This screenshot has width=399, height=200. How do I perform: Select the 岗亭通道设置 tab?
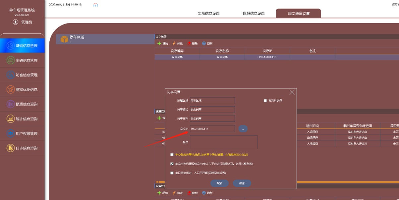click(299, 14)
